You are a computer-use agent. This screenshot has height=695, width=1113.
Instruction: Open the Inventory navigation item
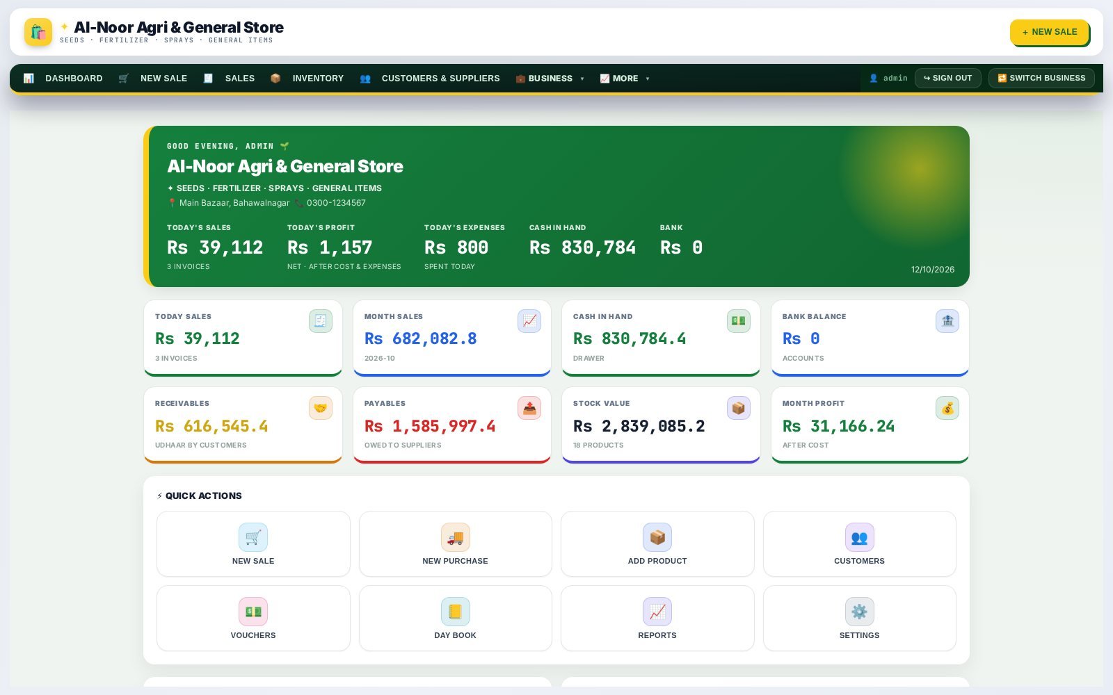pyautogui.click(x=307, y=79)
